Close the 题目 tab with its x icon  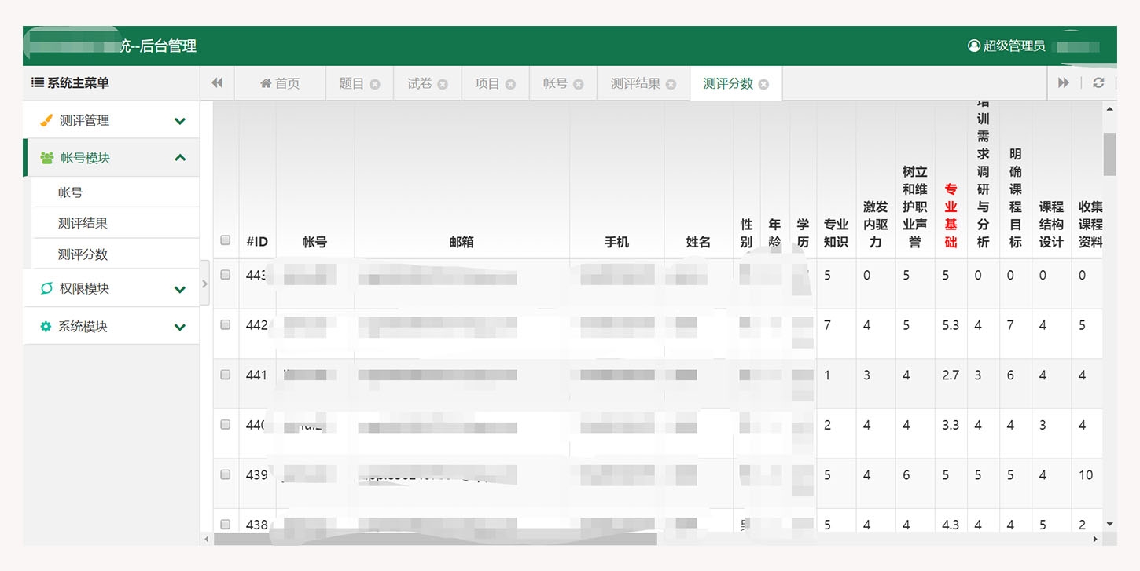click(x=375, y=84)
